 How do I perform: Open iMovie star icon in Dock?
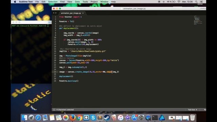point(127,118)
